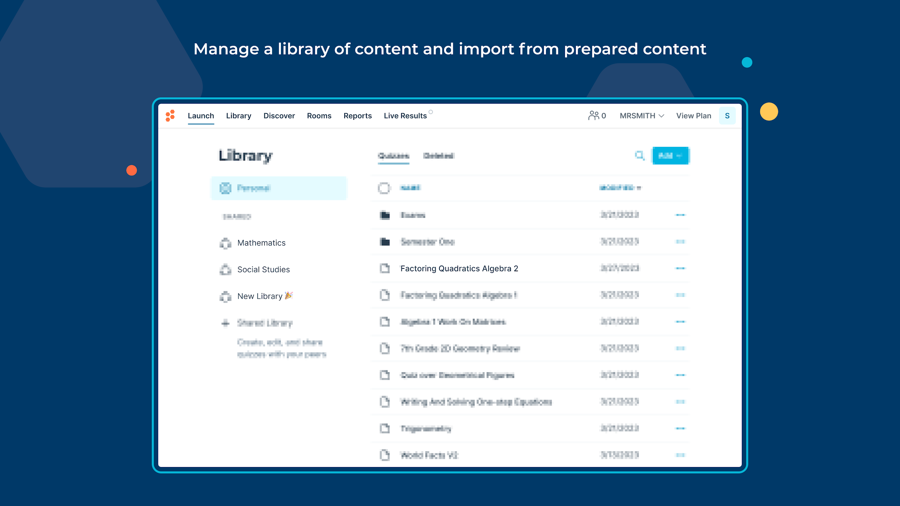Open Algebra 1 Work On Matrices quiz
Image resolution: width=900 pixels, height=506 pixels.
pos(453,322)
